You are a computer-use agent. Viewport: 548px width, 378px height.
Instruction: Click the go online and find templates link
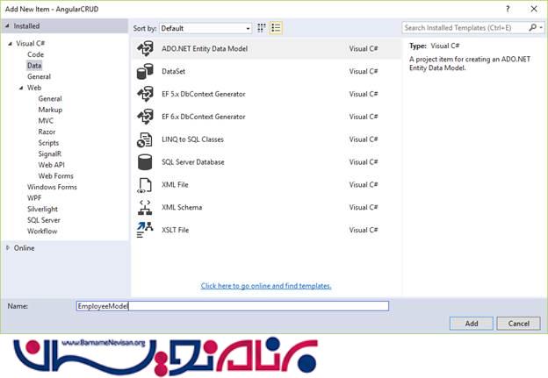(x=266, y=286)
